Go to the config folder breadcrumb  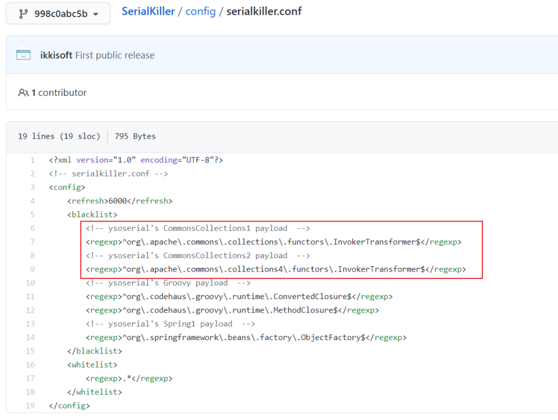click(x=201, y=12)
